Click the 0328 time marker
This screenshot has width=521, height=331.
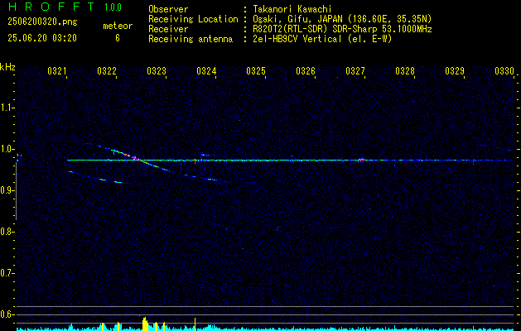tap(405, 70)
